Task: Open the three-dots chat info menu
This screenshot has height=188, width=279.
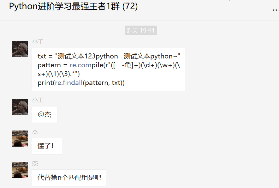Action: click(276, 10)
